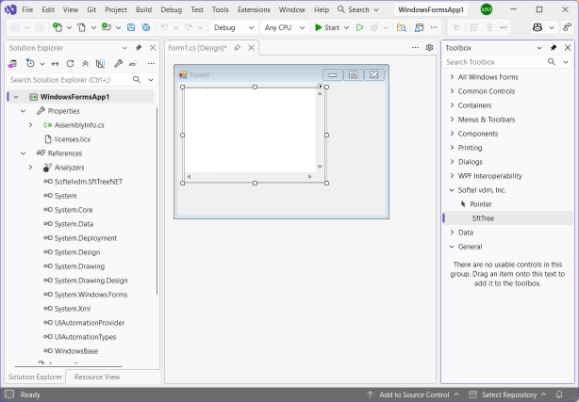Viewport: 579px width, 402px height.
Task: Toggle auto-hide pin on Toolbox panel
Action: click(x=554, y=48)
